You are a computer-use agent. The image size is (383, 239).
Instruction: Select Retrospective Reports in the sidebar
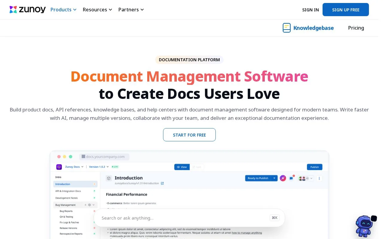71,234
